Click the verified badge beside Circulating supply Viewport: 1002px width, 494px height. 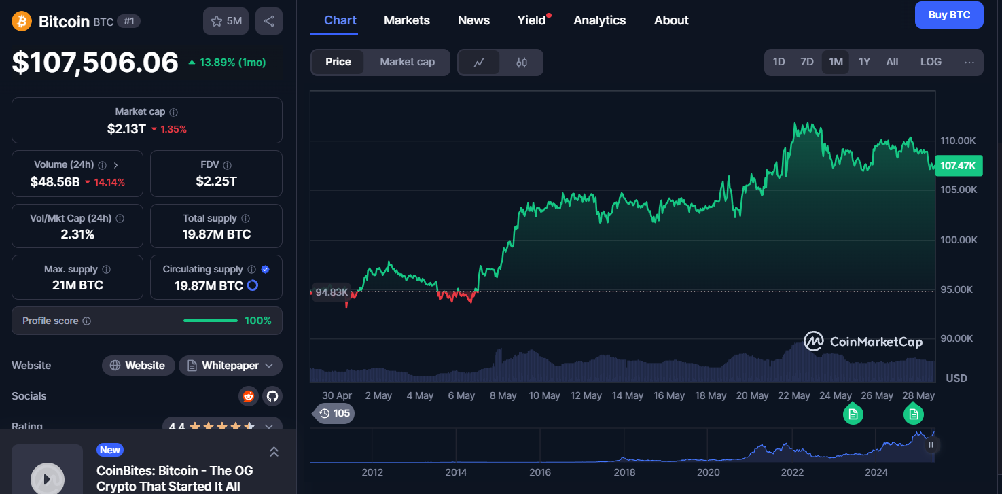(x=266, y=270)
